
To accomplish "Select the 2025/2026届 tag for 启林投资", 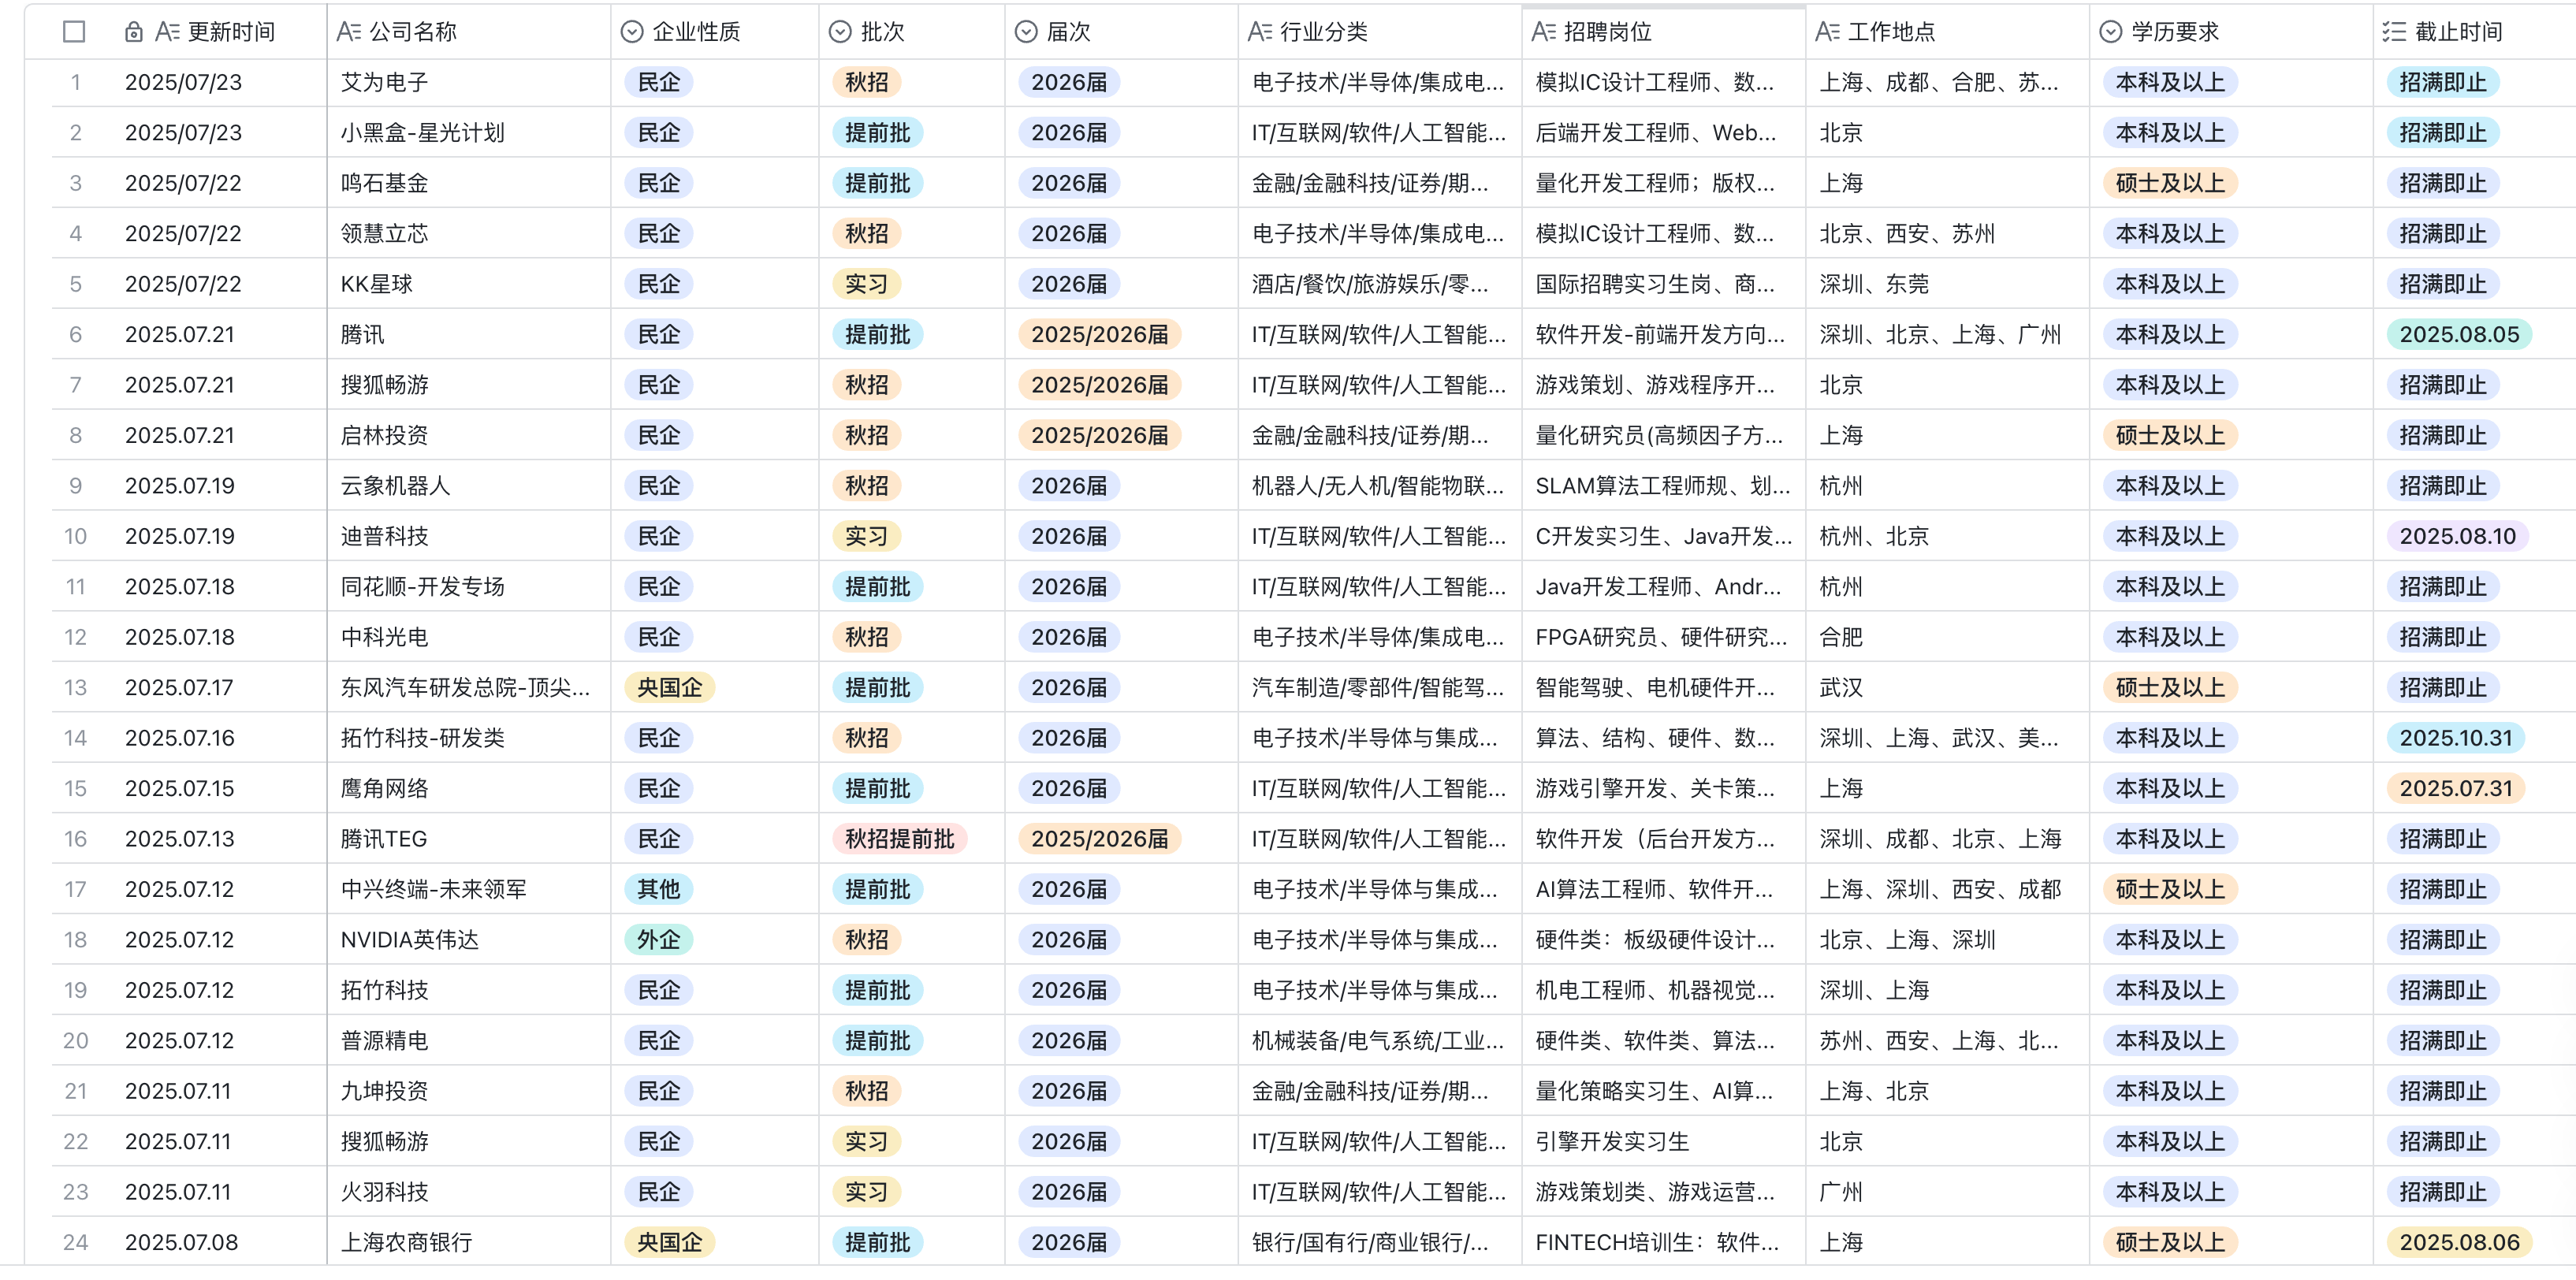I will 1100,435.
